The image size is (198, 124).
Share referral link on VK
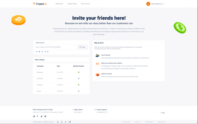pos(42,52)
